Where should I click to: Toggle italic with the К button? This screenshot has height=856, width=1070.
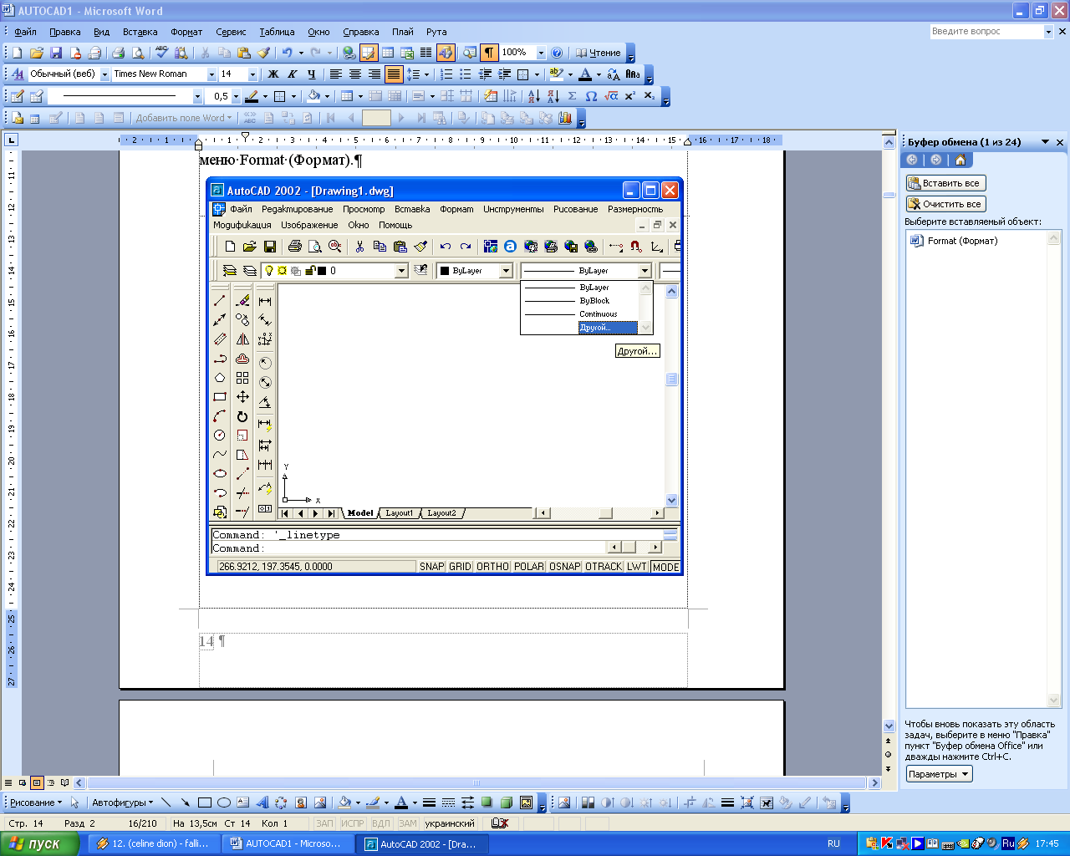coord(293,74)
